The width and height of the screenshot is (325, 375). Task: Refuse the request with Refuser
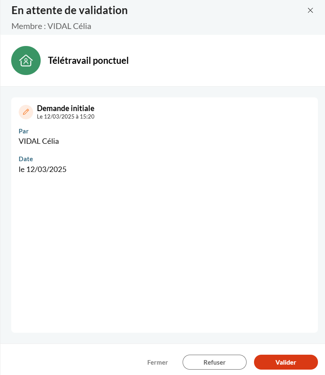(214, 362)
